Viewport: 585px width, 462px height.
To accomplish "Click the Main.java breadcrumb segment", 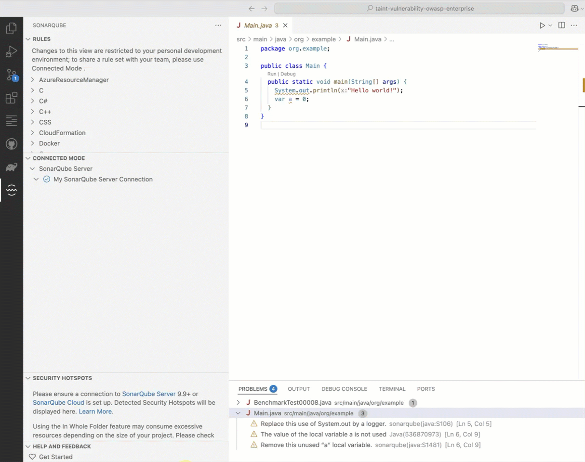I will coord(368,39).
